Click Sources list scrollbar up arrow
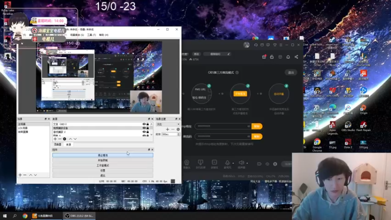 [152, 124]
